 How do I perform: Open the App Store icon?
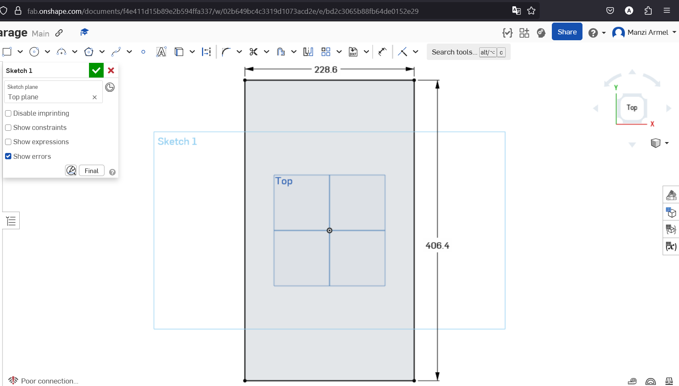click(524, 33)
